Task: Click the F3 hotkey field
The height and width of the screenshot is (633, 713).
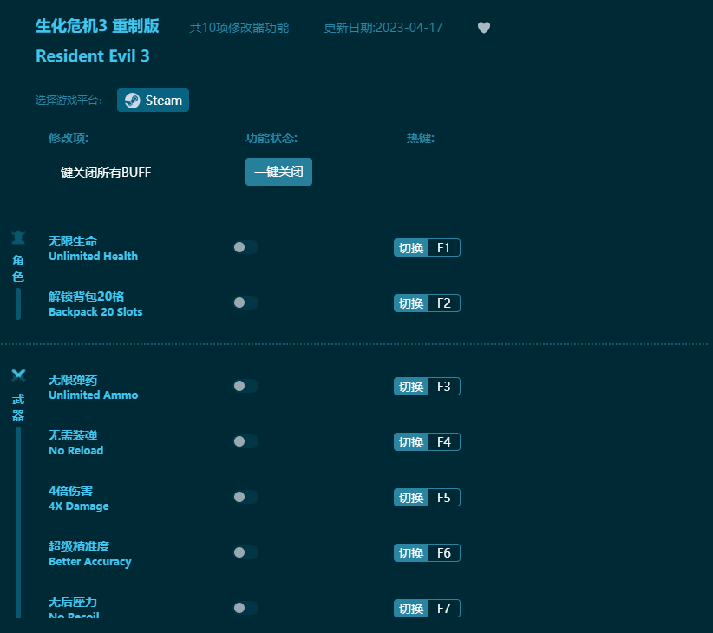Action: tap(444, 386)
